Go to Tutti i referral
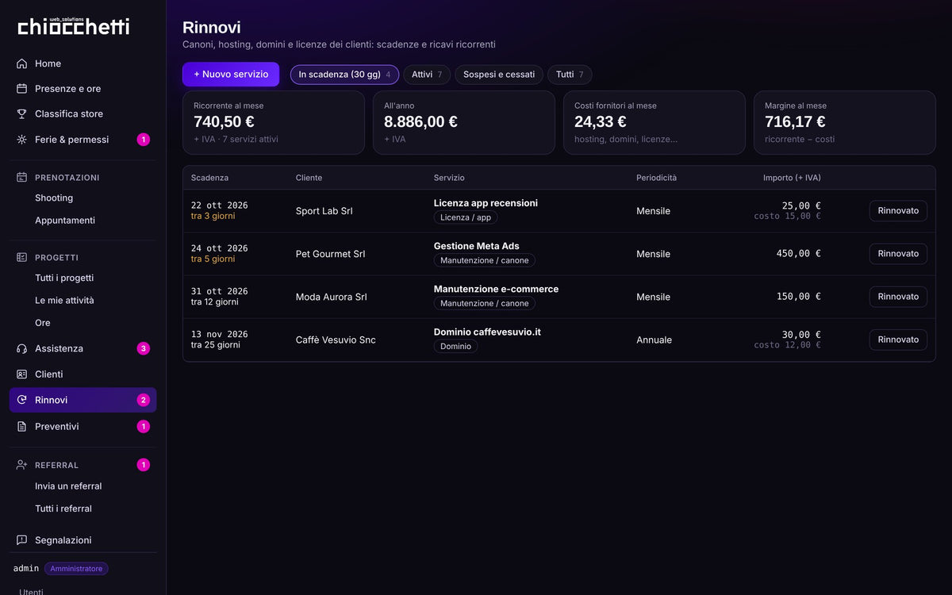This screenshot has height=595, width=952. coord(63,509)
